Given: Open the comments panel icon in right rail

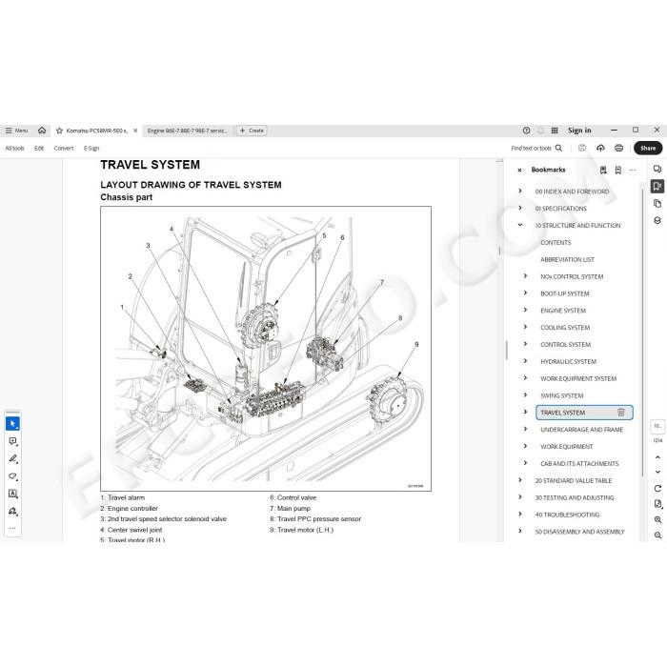Looking at the screenshot, I should (657, 169).
